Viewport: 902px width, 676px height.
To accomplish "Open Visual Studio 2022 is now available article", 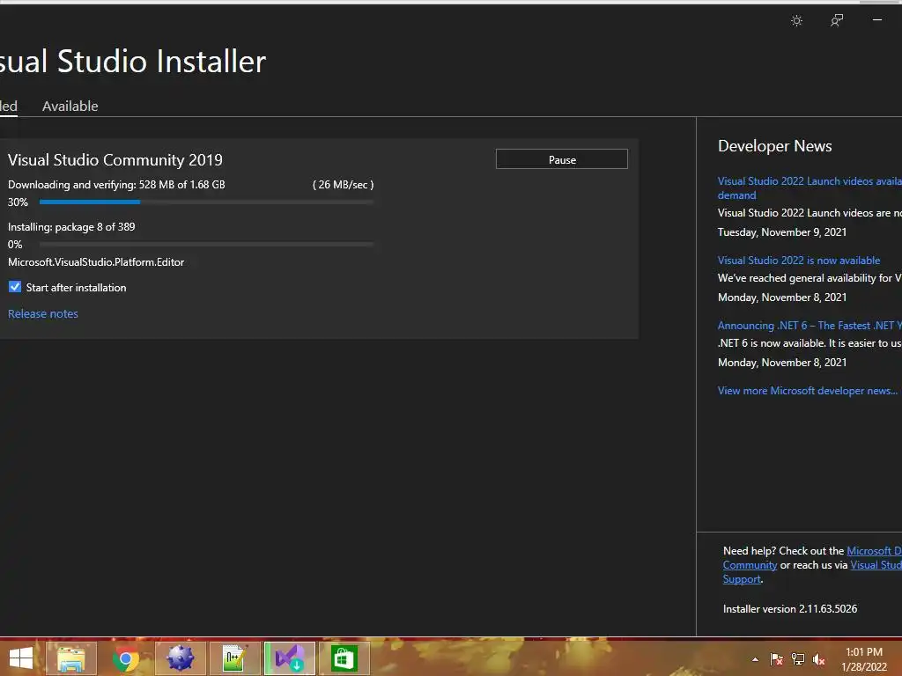I will click(x=798, y=261).
